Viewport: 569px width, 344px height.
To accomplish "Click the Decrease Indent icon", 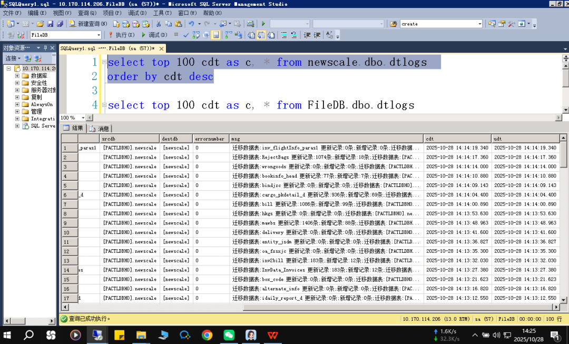I will pos(307,35).
